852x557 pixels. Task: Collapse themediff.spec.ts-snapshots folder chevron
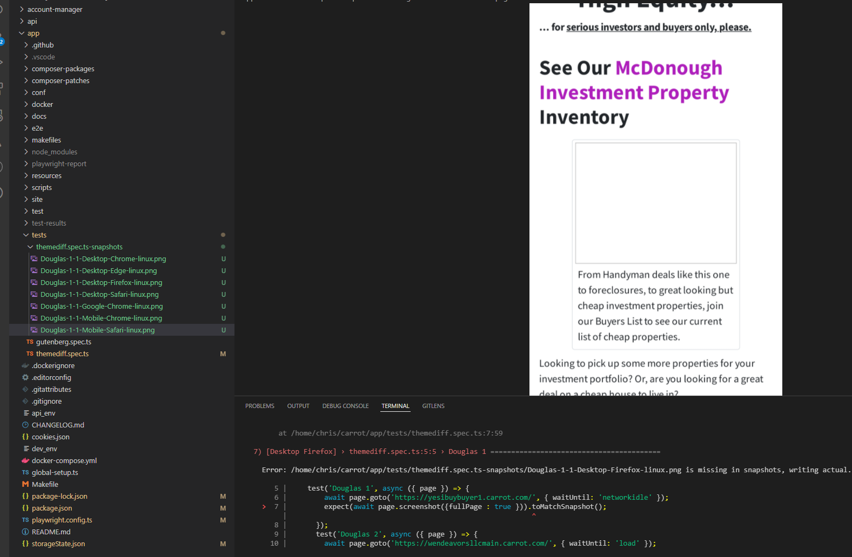pyautogui.click(x=30, y=247)
